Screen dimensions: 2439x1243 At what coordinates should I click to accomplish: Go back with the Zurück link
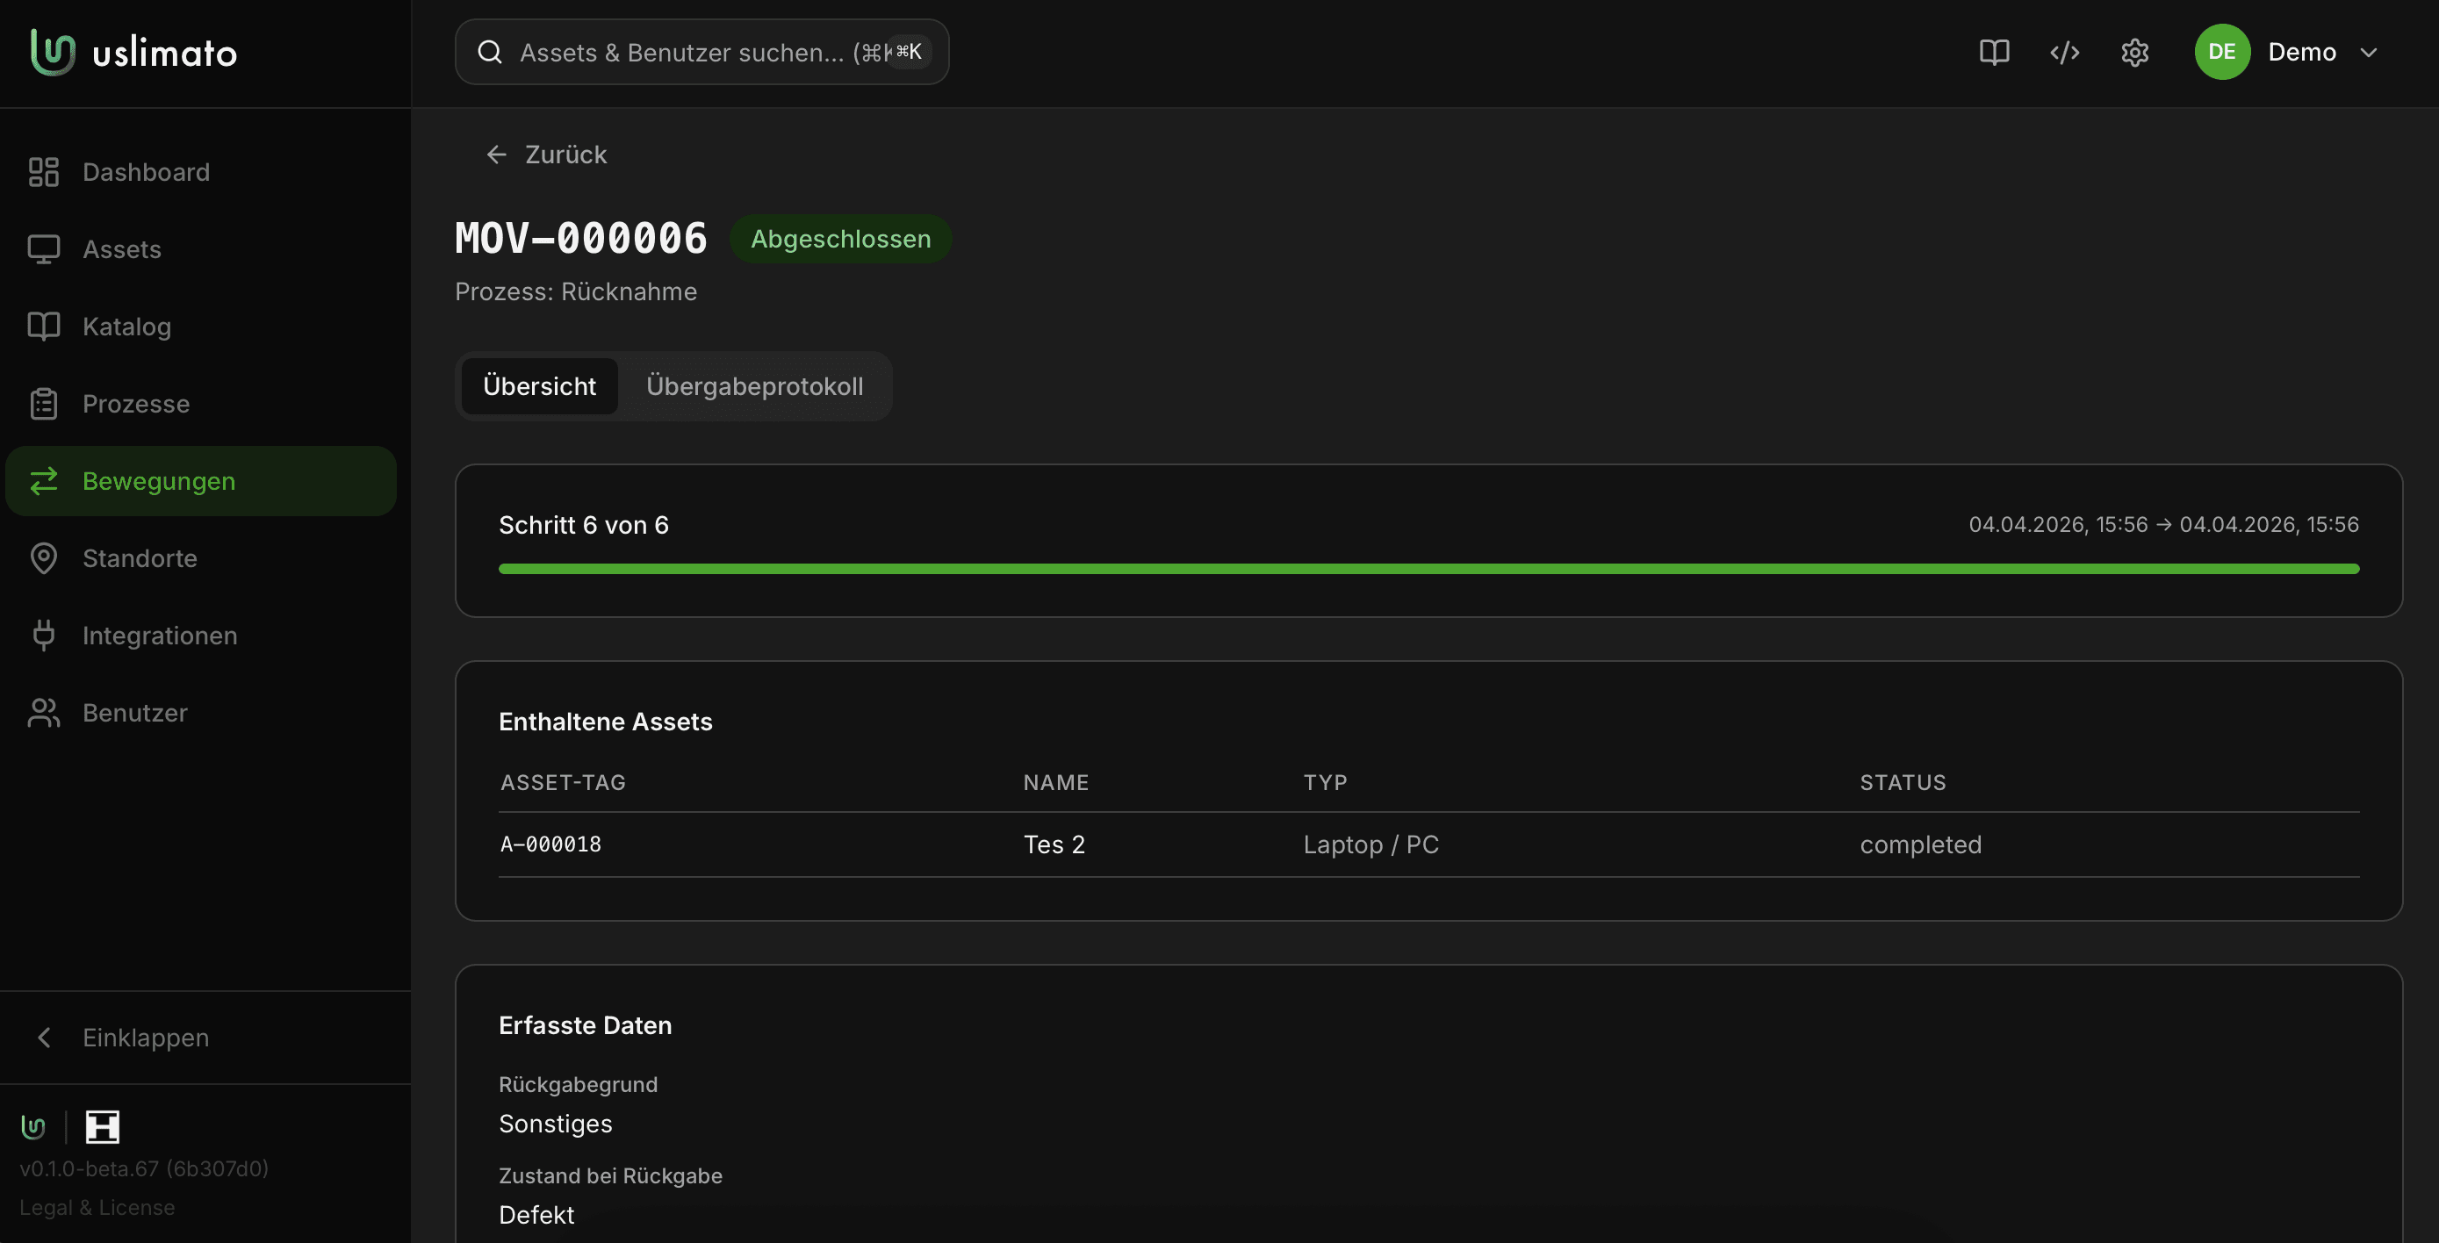pos(546,154)
